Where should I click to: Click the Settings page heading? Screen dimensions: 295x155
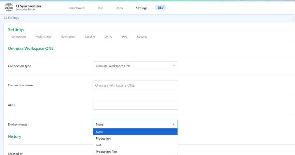click(16, 30)
